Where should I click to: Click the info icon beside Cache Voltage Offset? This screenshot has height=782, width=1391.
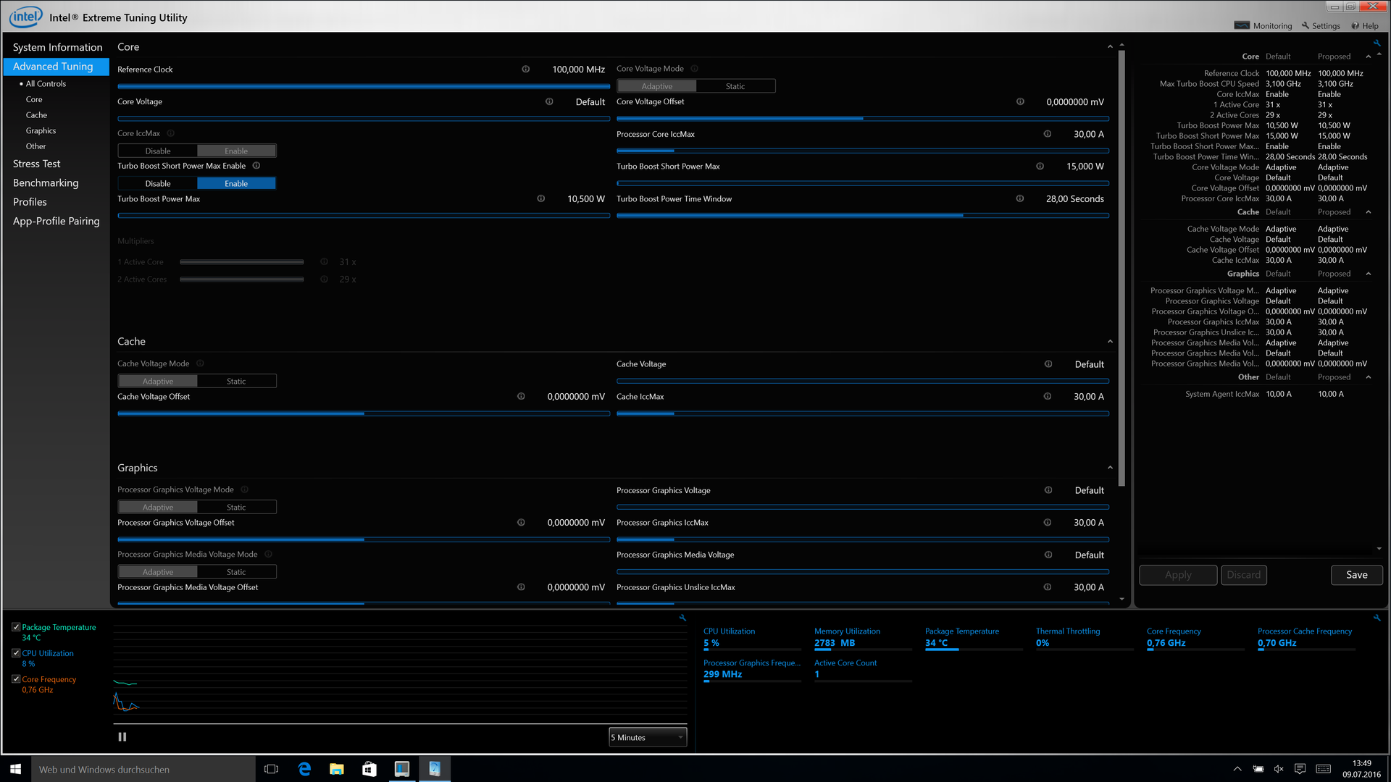coord(521,397)
